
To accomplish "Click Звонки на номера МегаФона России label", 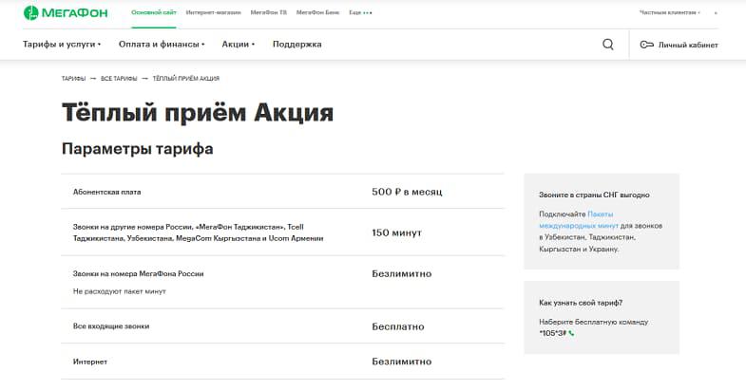I will coord(139,273).
